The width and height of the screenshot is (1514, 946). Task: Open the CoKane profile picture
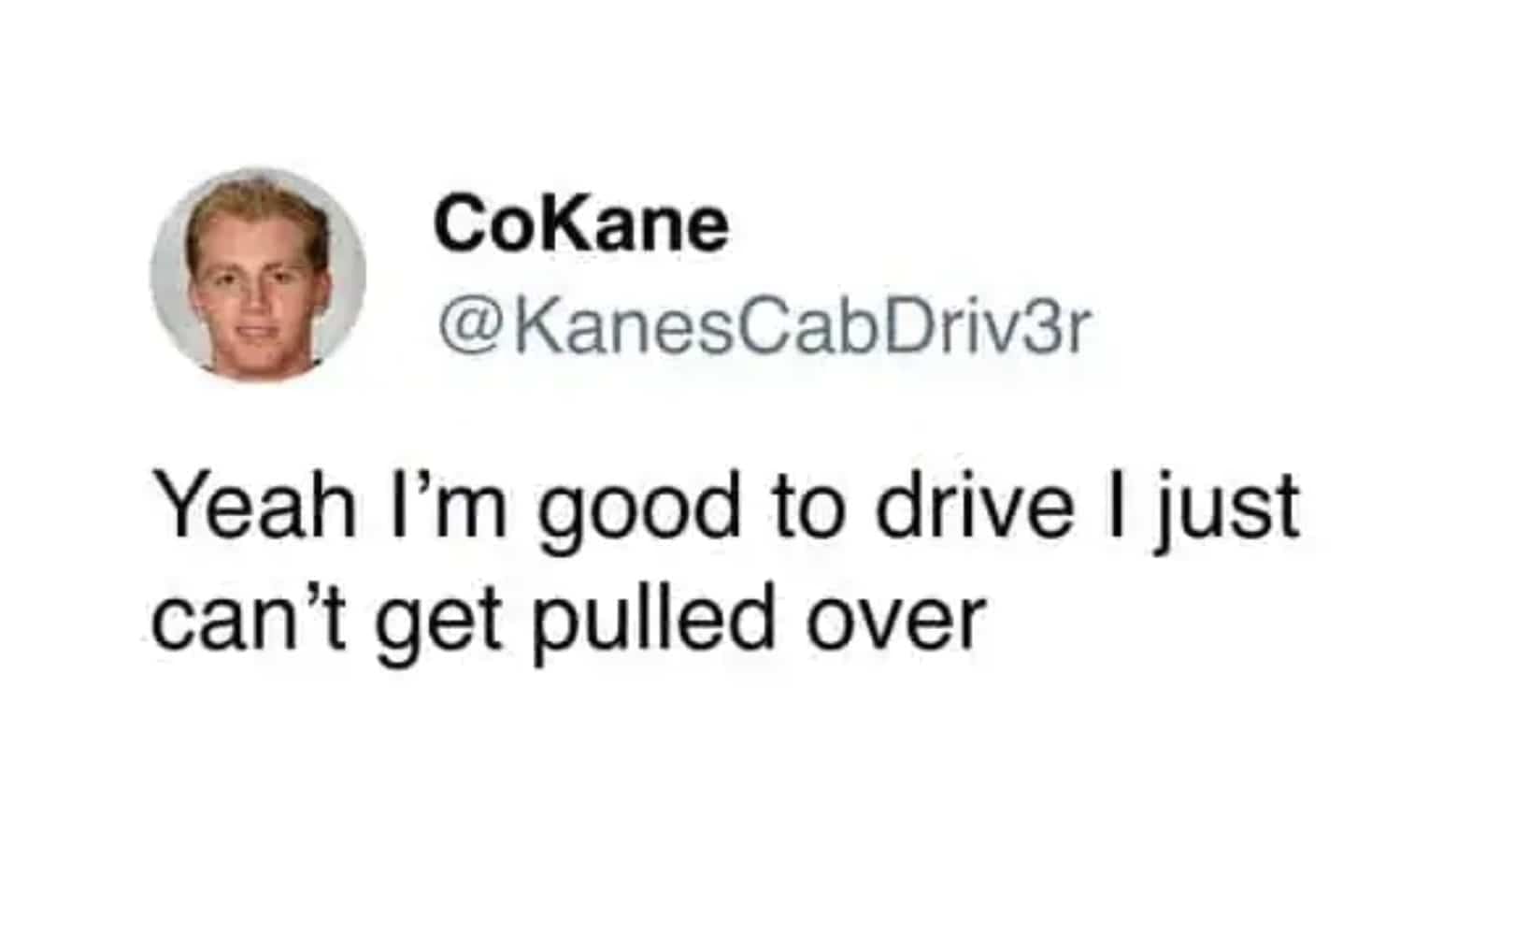click(x=258, y=275)
